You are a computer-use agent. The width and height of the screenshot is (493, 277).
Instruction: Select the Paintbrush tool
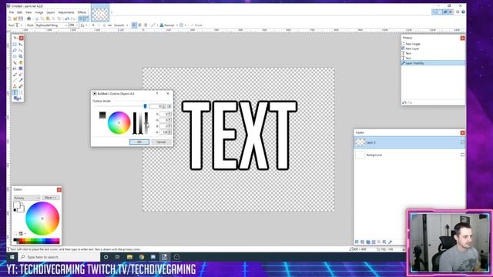pyautogui.click(x=15, y=75)
